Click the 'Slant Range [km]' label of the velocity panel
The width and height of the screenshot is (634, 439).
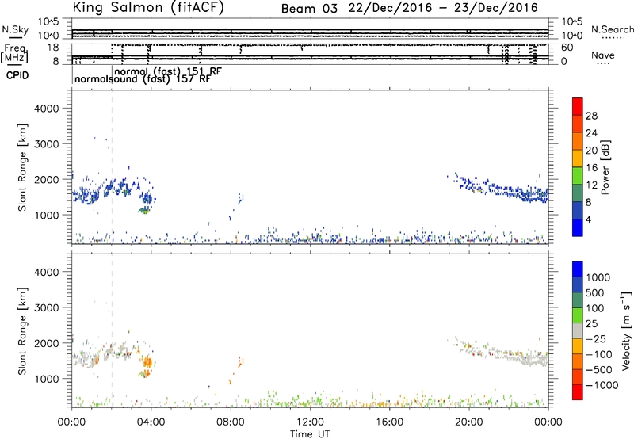(22, 330)
